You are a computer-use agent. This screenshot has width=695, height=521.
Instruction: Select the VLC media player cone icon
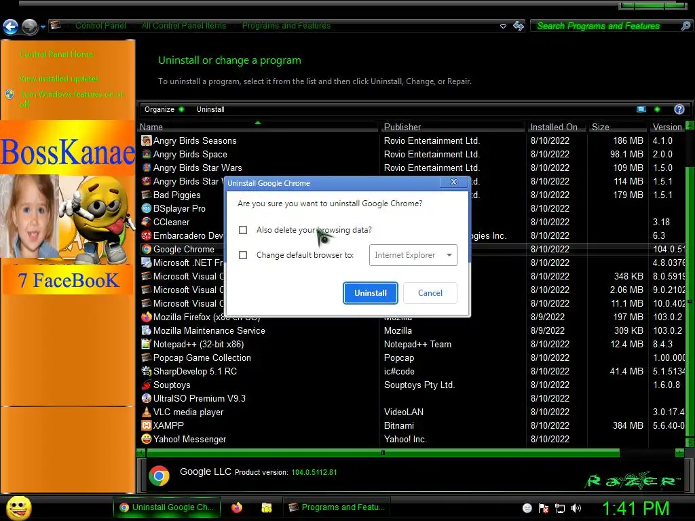pos(147,412)
